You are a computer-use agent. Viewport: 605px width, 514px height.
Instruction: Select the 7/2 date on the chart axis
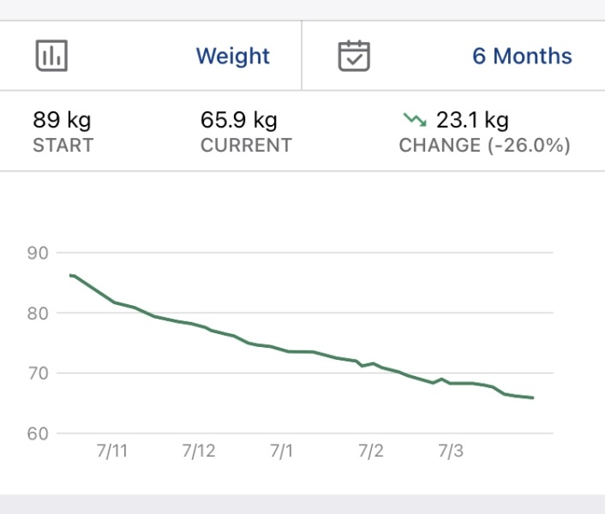click(370, 451)
